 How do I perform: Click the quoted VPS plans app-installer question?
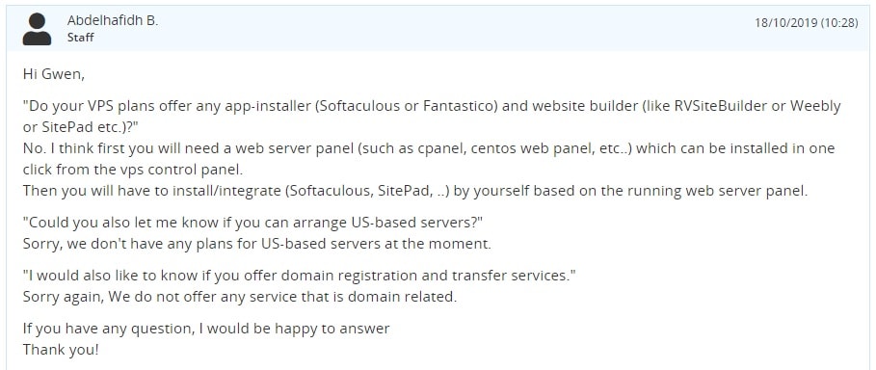(432, 117)
